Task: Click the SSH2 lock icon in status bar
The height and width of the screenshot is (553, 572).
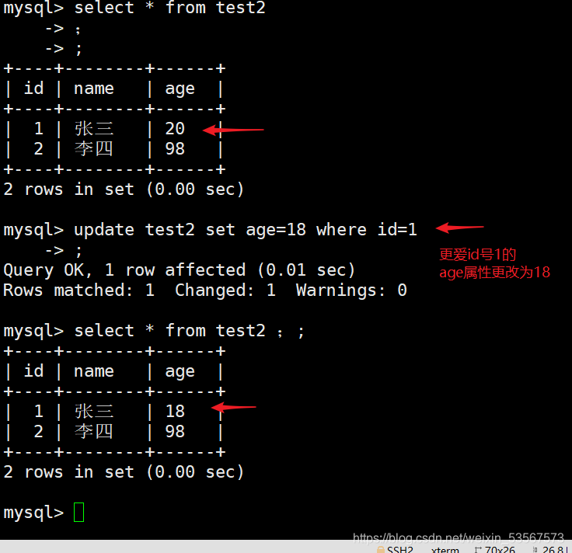Action: 381,550
